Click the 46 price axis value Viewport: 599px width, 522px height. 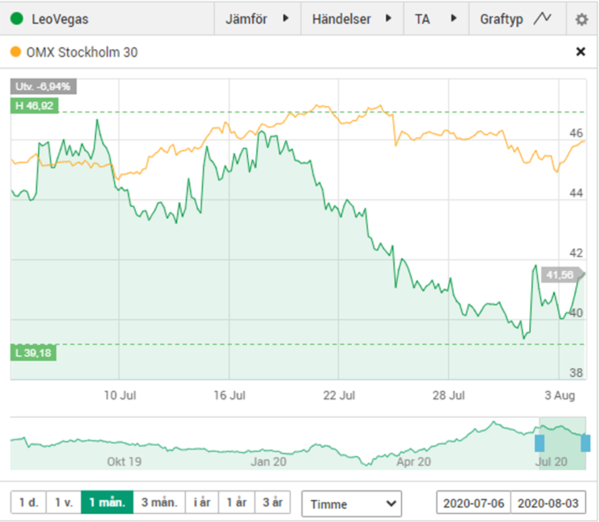click(x=576, y=133)
